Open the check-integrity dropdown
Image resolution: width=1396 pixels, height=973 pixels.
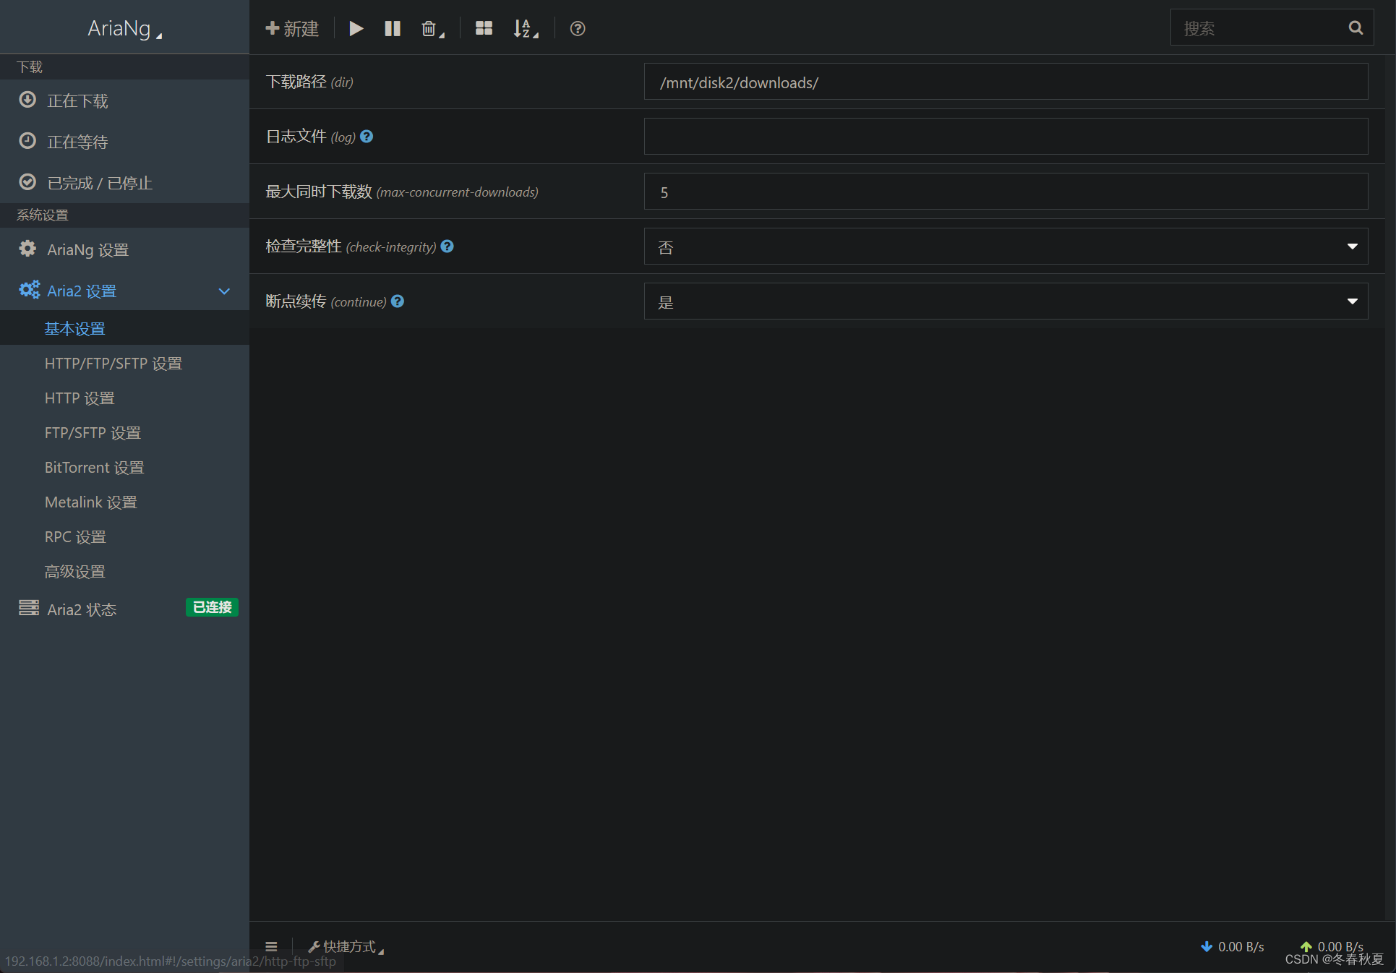[1006, 247]
